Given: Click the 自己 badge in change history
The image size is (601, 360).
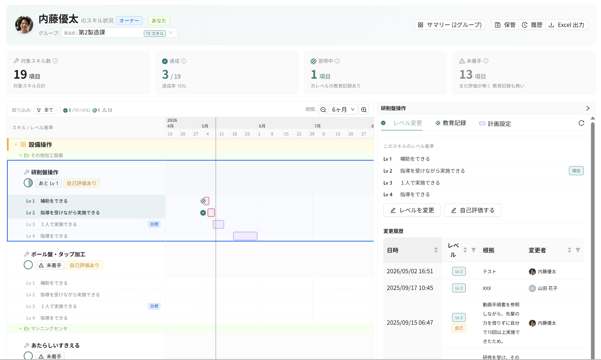Looking at the screenshot, I should click(x=459, y=328).
